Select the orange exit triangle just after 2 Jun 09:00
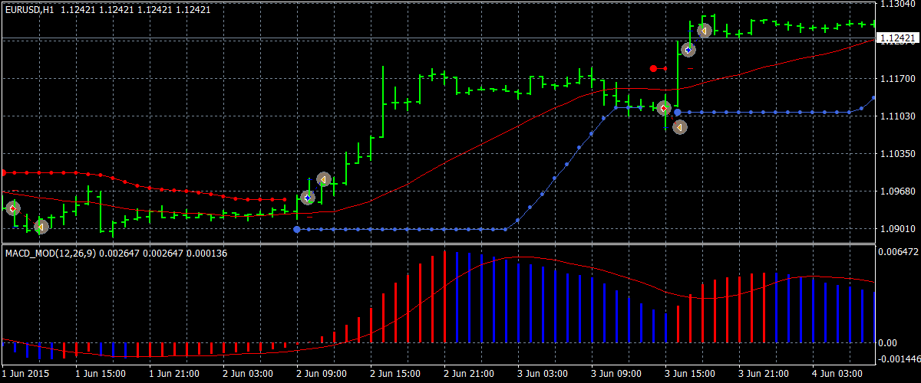 (x=324, y=179)
